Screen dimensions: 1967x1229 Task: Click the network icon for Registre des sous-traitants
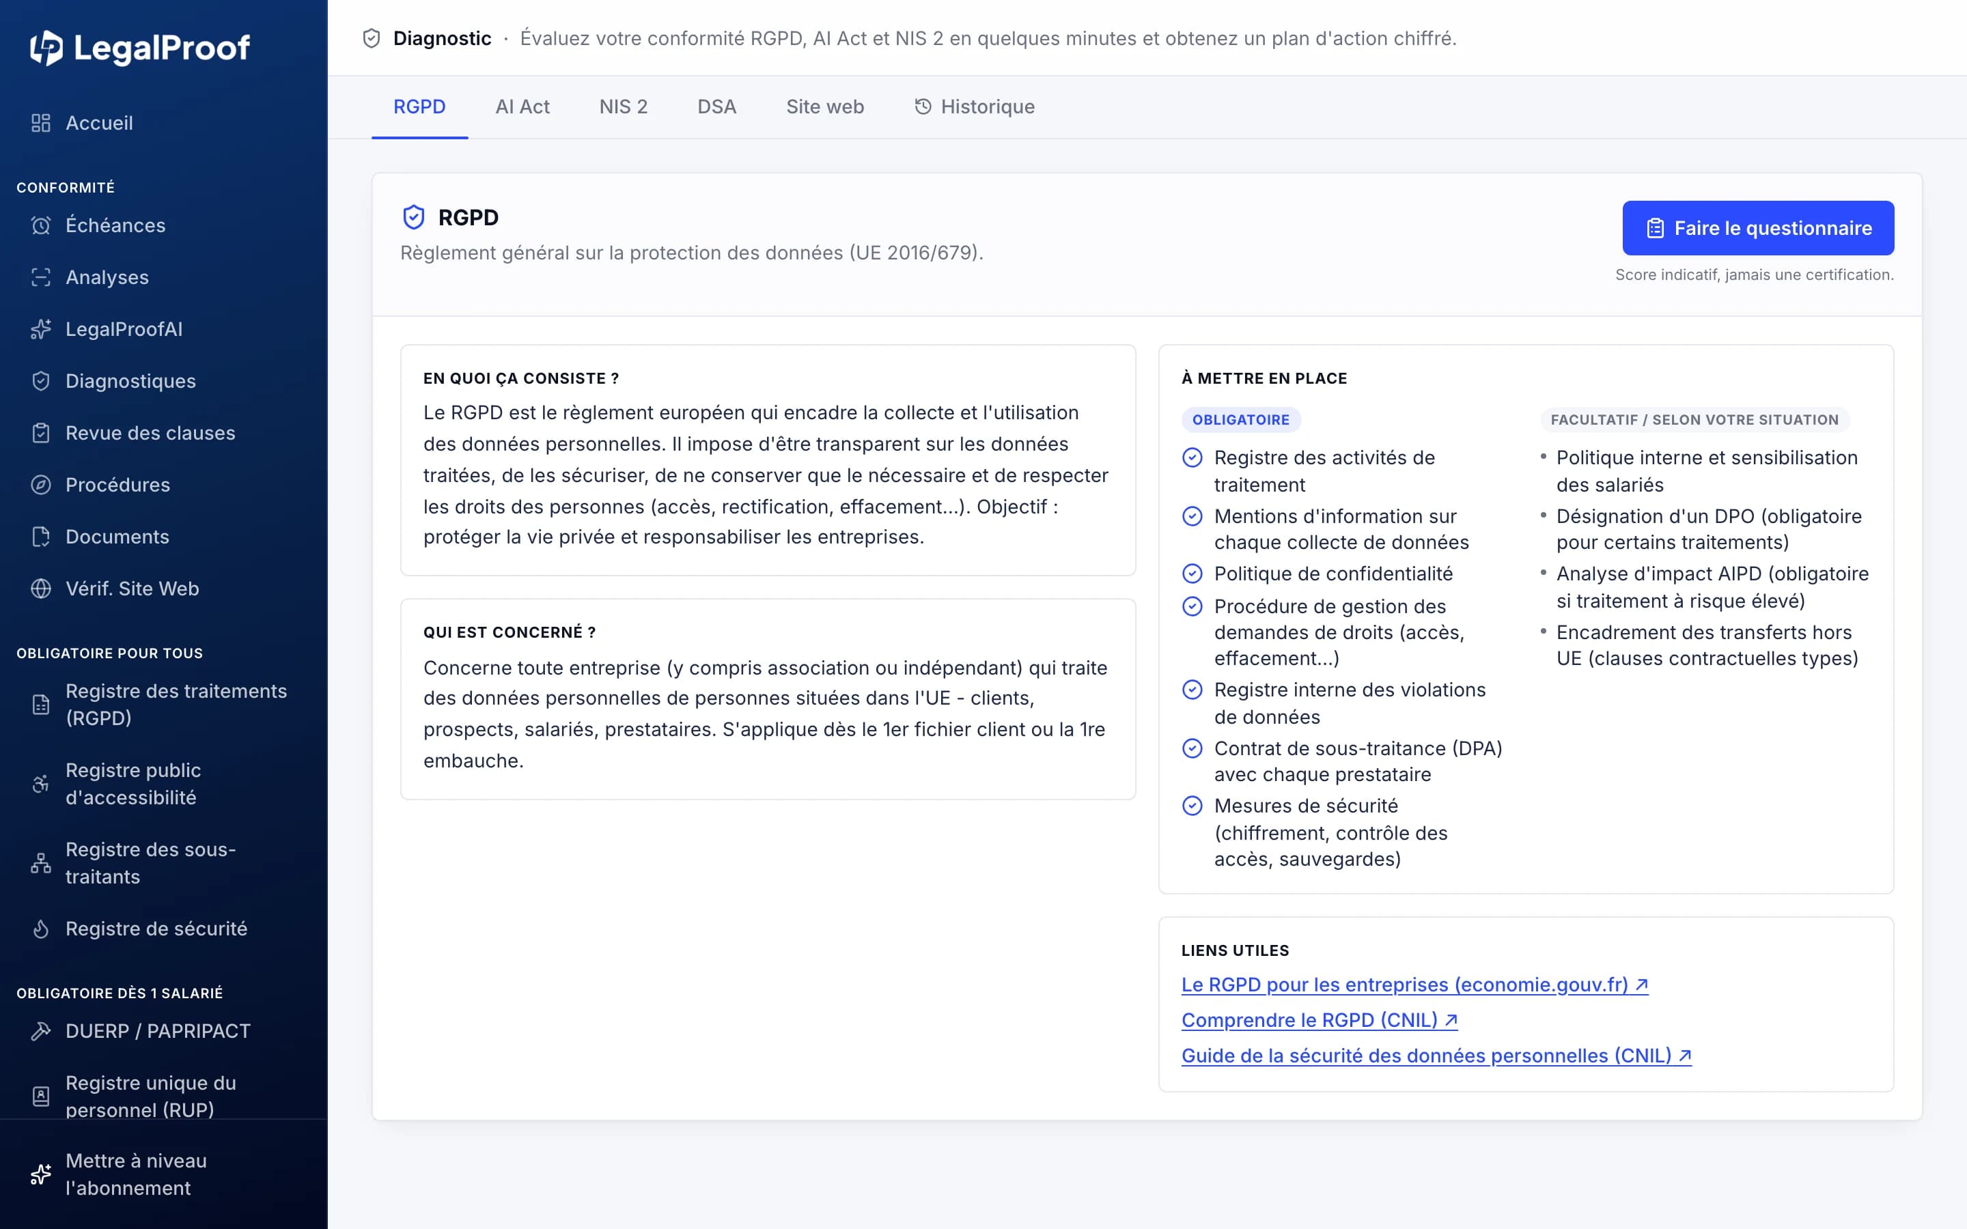[x=41, y=863]
